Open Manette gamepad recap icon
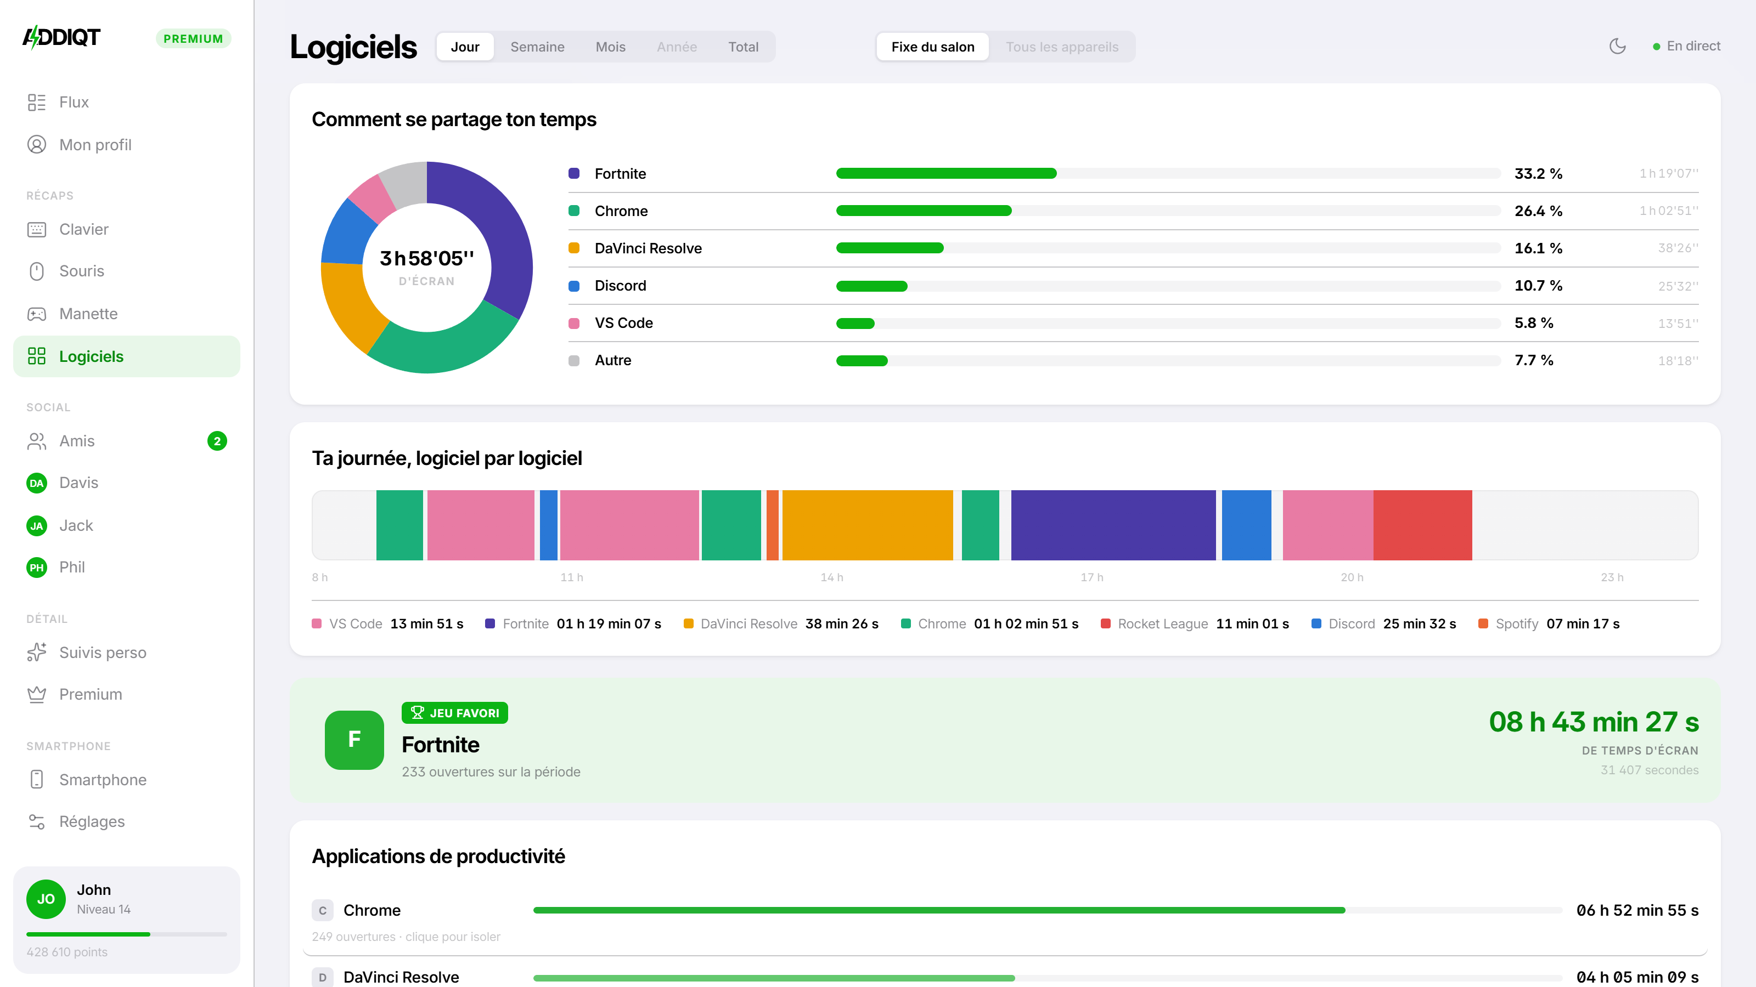 pyautogui.click(x=37, y=314)
